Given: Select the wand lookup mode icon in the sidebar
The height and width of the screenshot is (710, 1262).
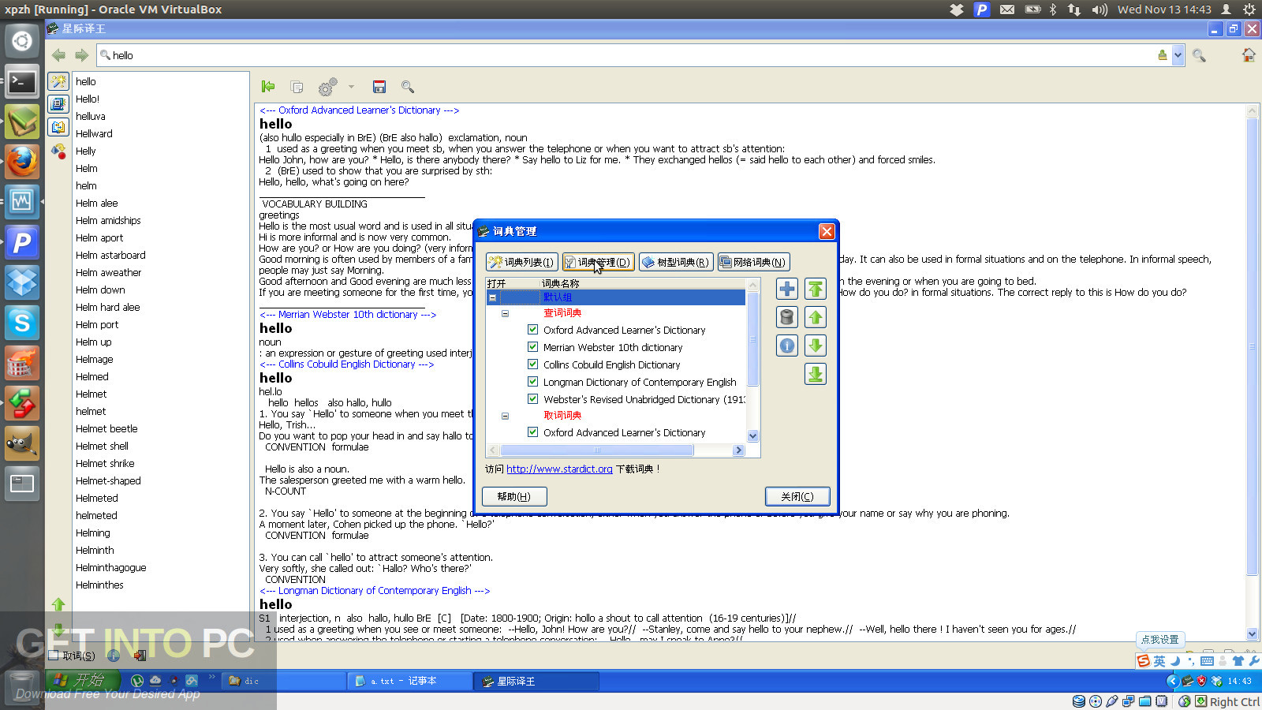Looking at the screenshot, I should pos(58,81).
